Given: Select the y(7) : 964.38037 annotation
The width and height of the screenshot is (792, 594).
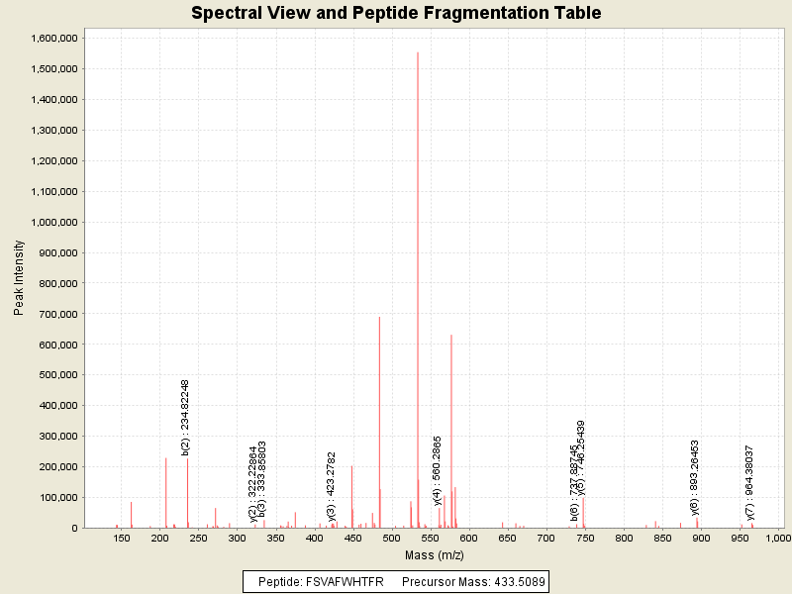Looking at the screenshot, I should click(750, 482).
